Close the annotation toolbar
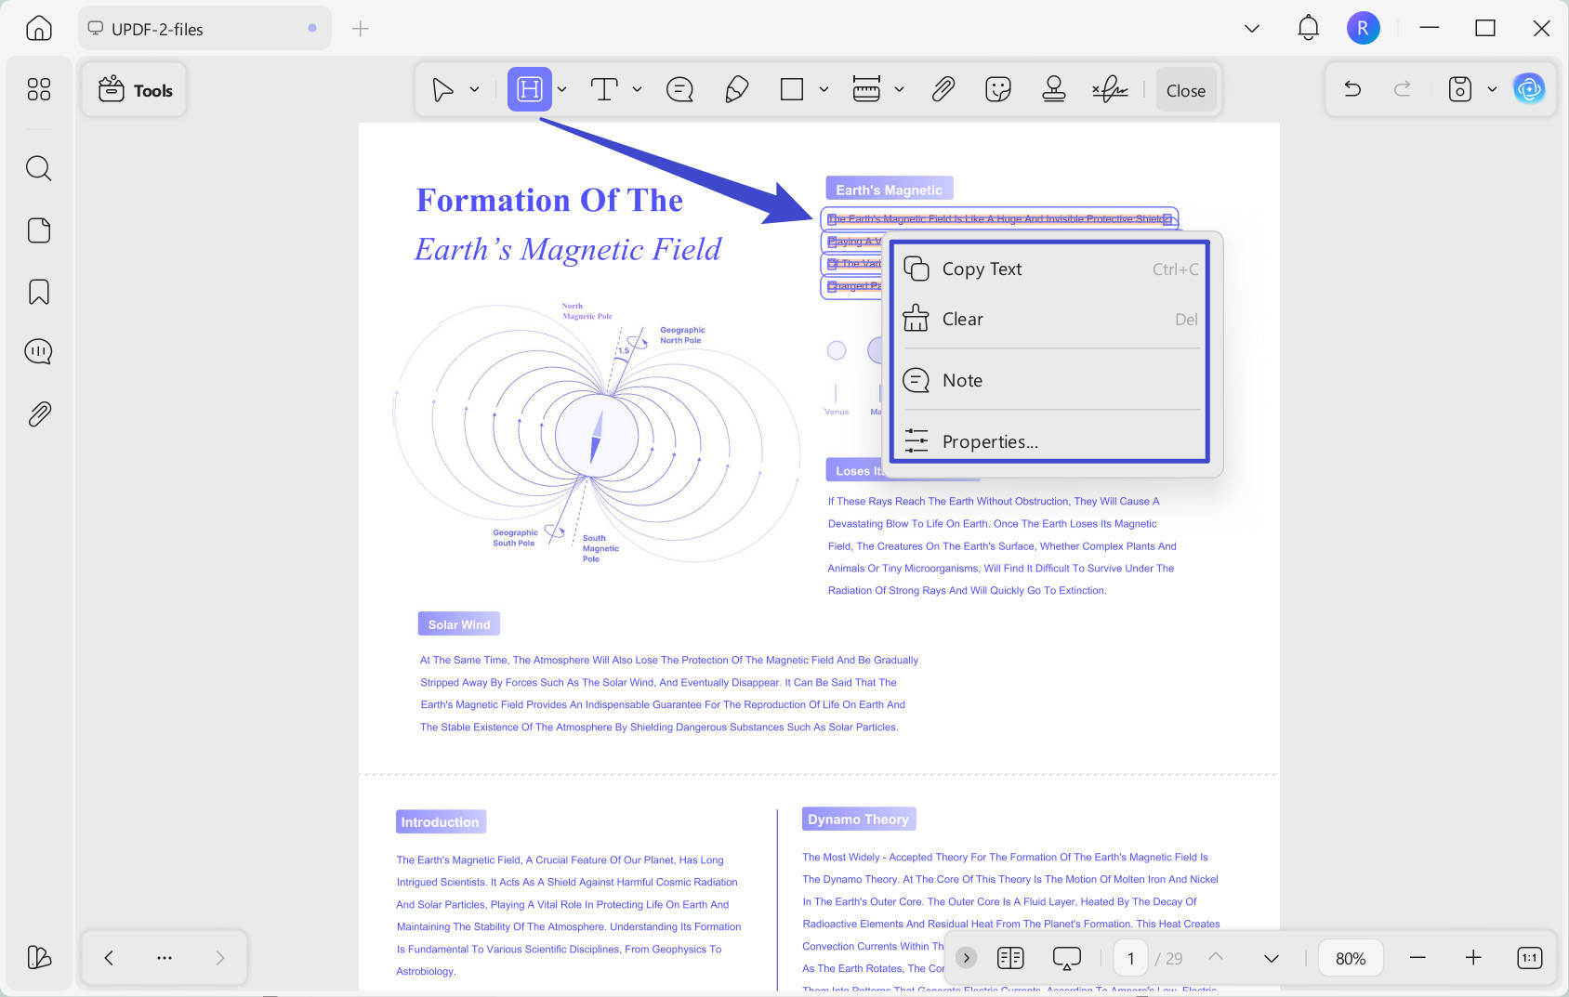The height and width of the screenshot is (997, 1569). tap(1186, 90)
